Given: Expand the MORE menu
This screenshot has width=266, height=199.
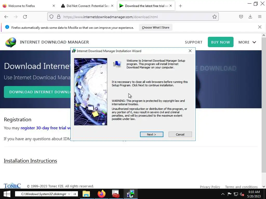Looking at the screenshot, I should click(247, 42).
